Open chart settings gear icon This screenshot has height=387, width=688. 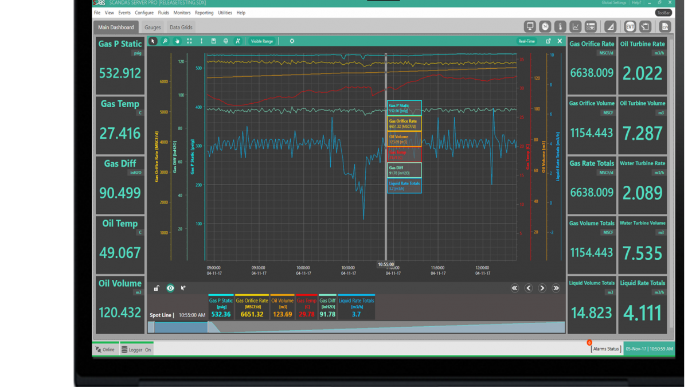[292, 41]
